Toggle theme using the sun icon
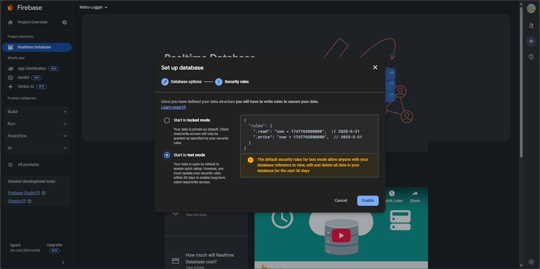Image resolution: width=540 pixels, height=269 pixels. [x=531, y=262]
